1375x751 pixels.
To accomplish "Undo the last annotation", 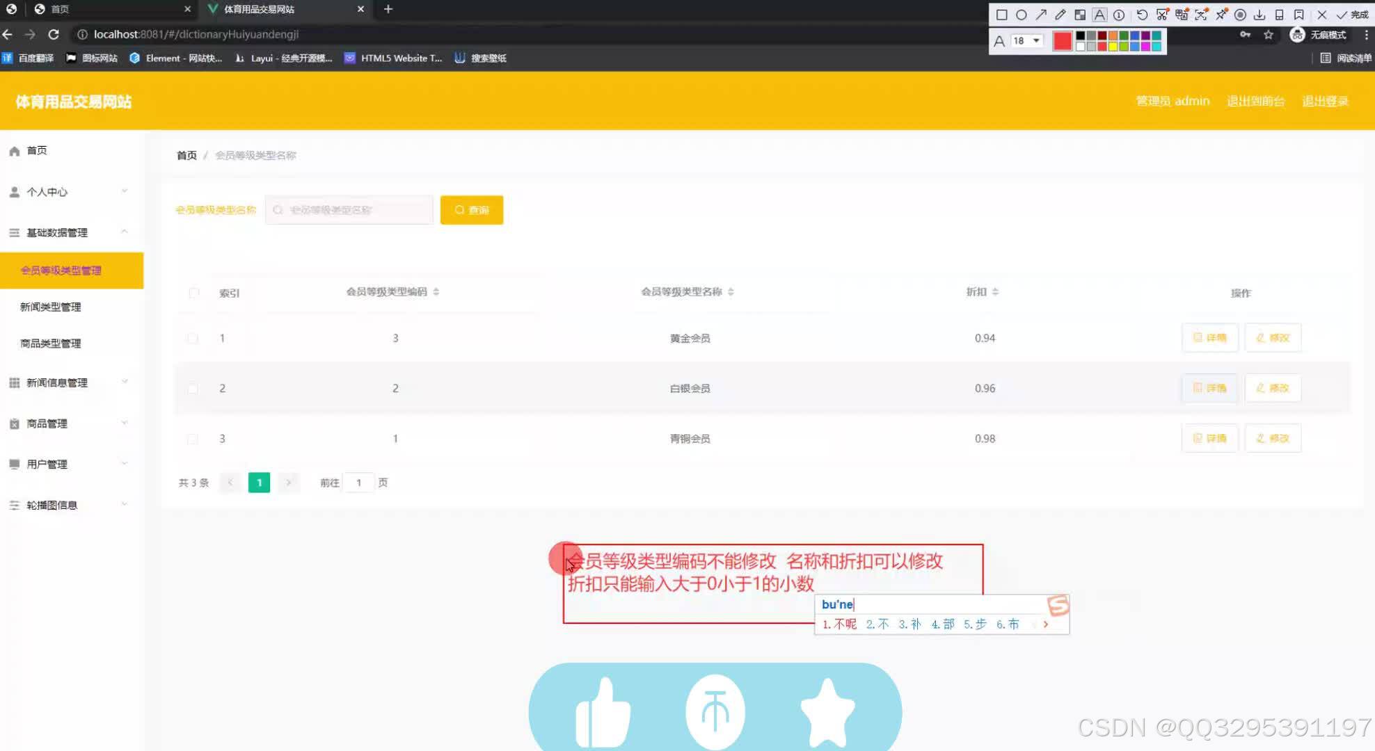I will [1142, 15].
